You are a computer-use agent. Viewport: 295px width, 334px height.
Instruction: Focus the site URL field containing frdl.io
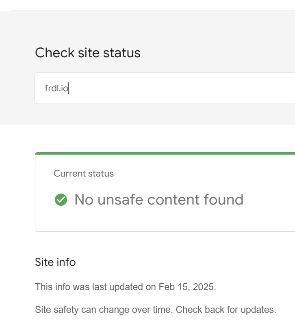pos(163,88)
